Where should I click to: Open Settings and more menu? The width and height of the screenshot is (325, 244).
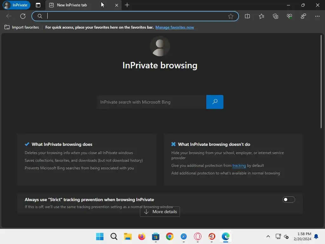click(317, 16)
